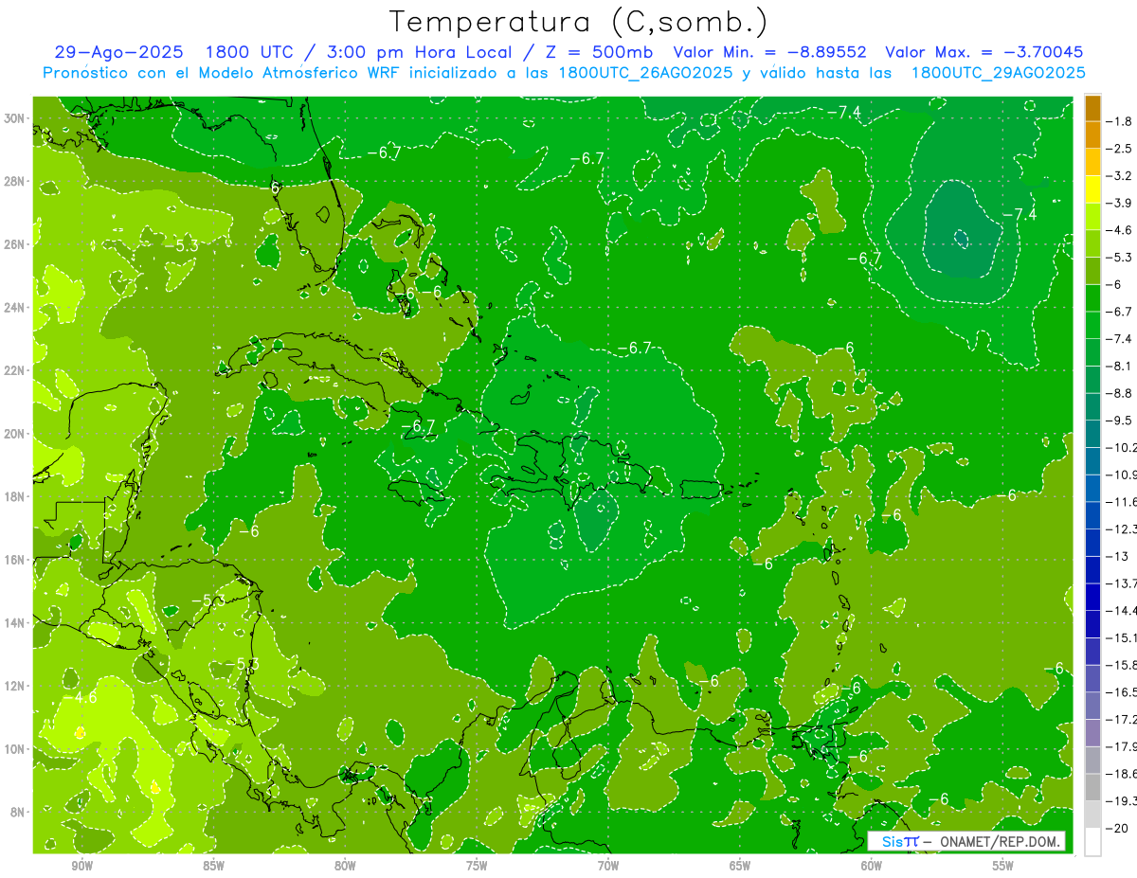Click the 20N latitude label
1137x878 pixels.
(14, 434)
